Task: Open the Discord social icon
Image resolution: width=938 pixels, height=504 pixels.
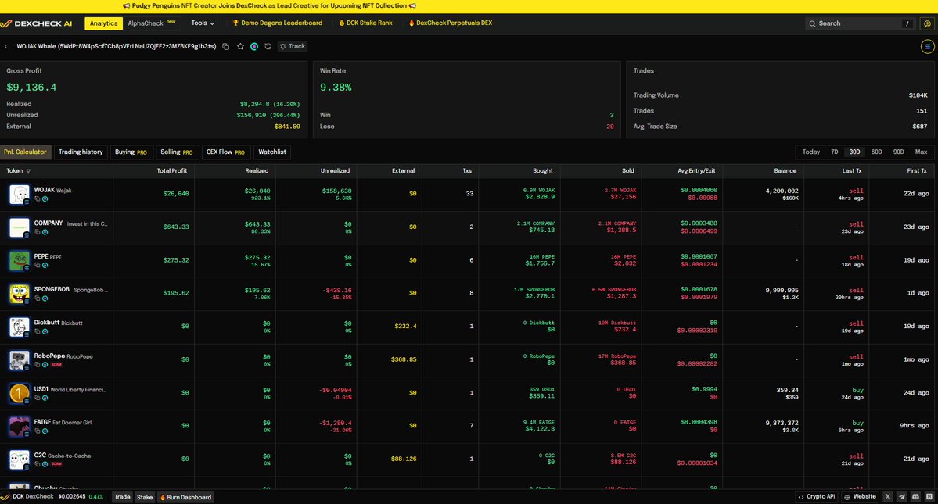Action: pyautogui.click(x=915, y=497)
